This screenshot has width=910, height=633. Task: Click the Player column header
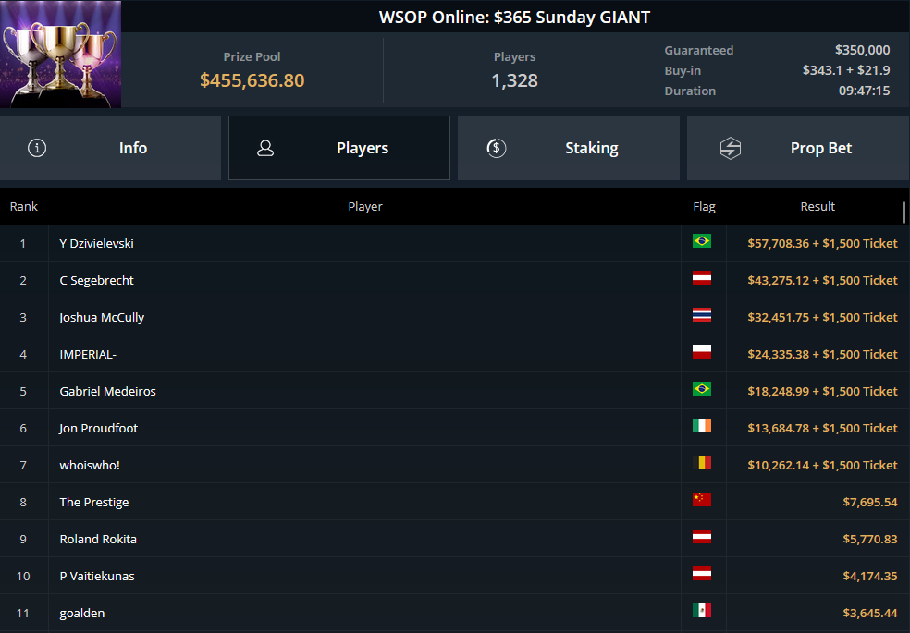pos(365,206)
